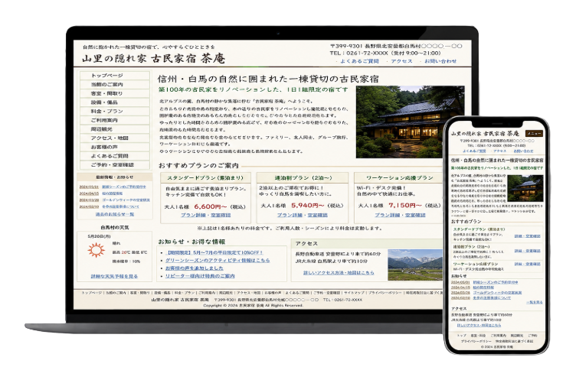The width and height of the screenshot is (576, 380).
Task: Click 連泊割プラン（2泊〜）card heading on laptop
Action: [303, 178]
